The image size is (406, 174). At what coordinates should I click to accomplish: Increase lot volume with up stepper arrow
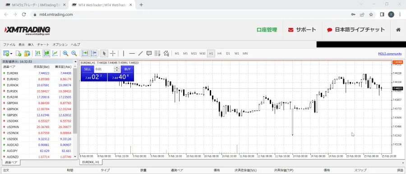[x=117, y=68]
